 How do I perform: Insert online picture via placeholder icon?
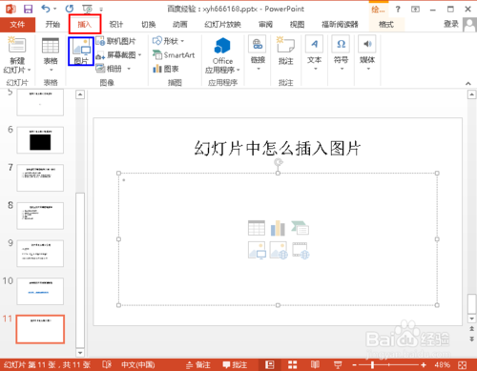(279, 250)
